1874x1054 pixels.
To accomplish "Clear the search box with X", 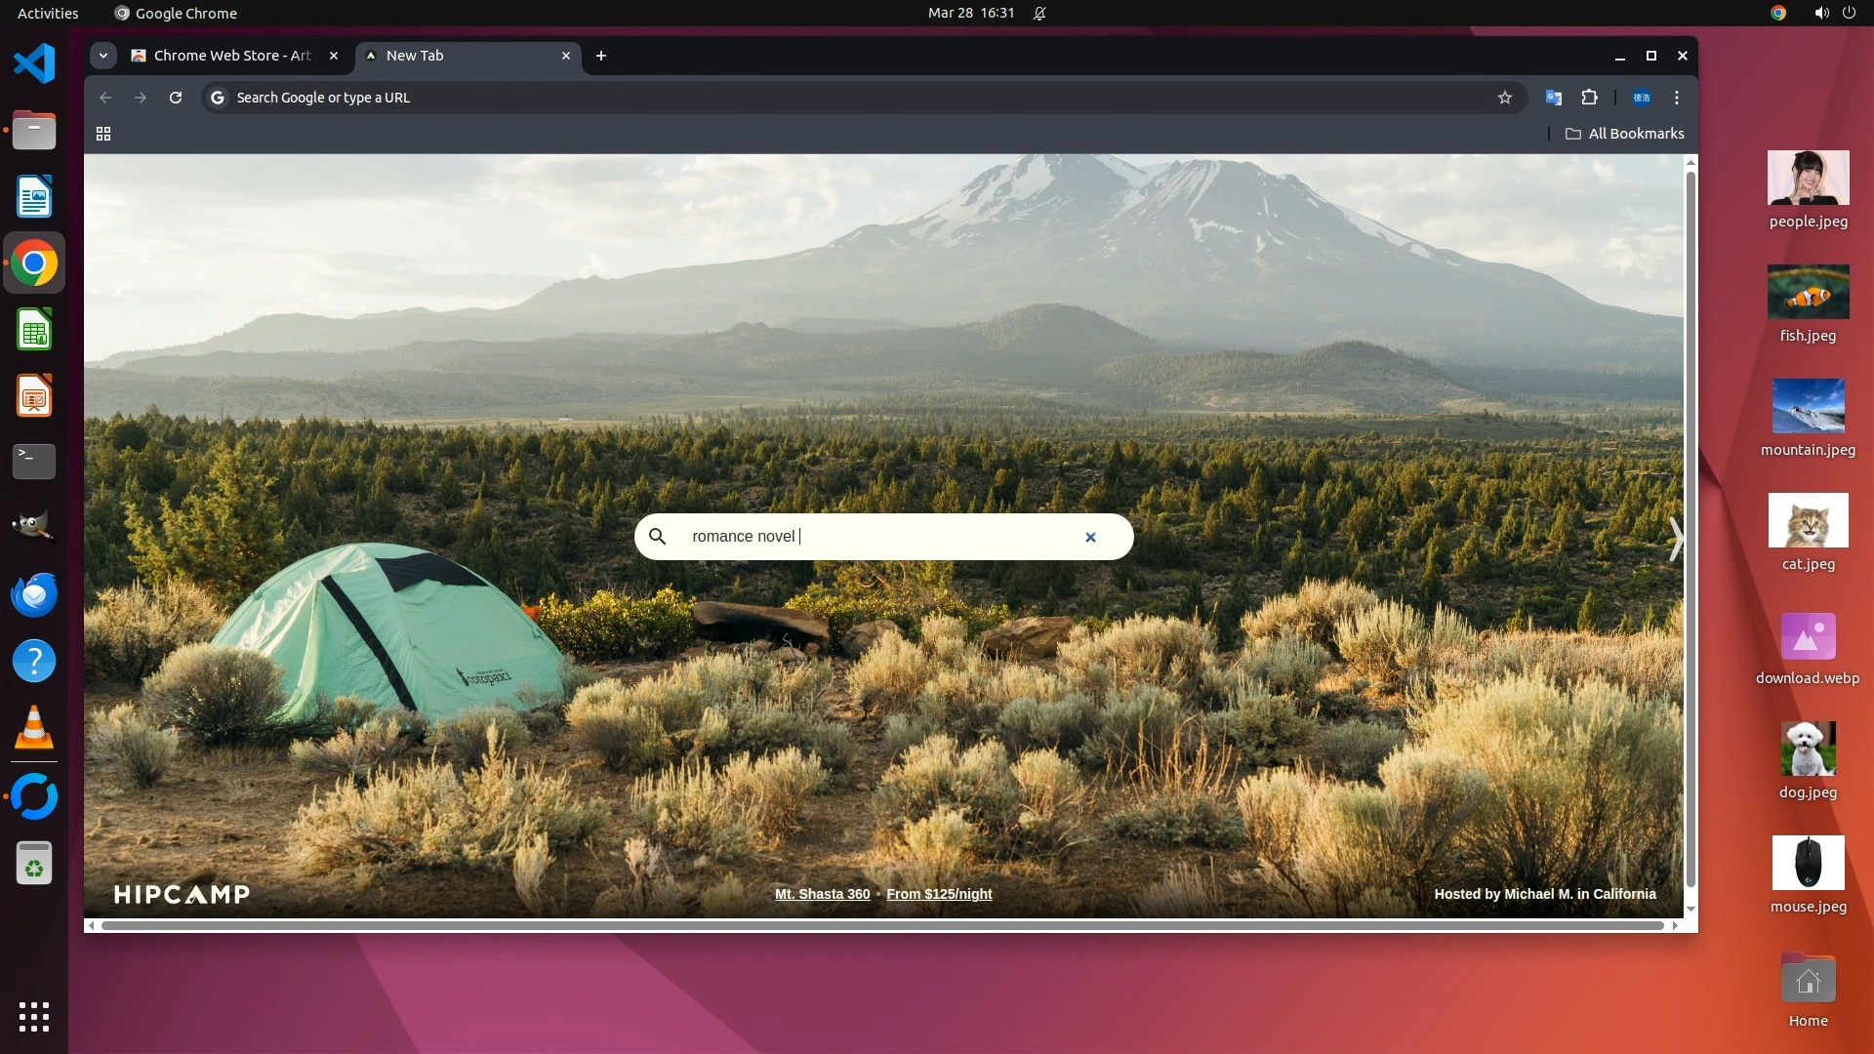I will [x=1090, y=537].
